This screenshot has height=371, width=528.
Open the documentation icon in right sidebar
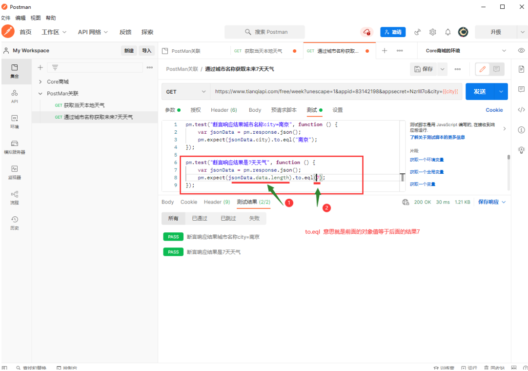[x=521, y=69]
